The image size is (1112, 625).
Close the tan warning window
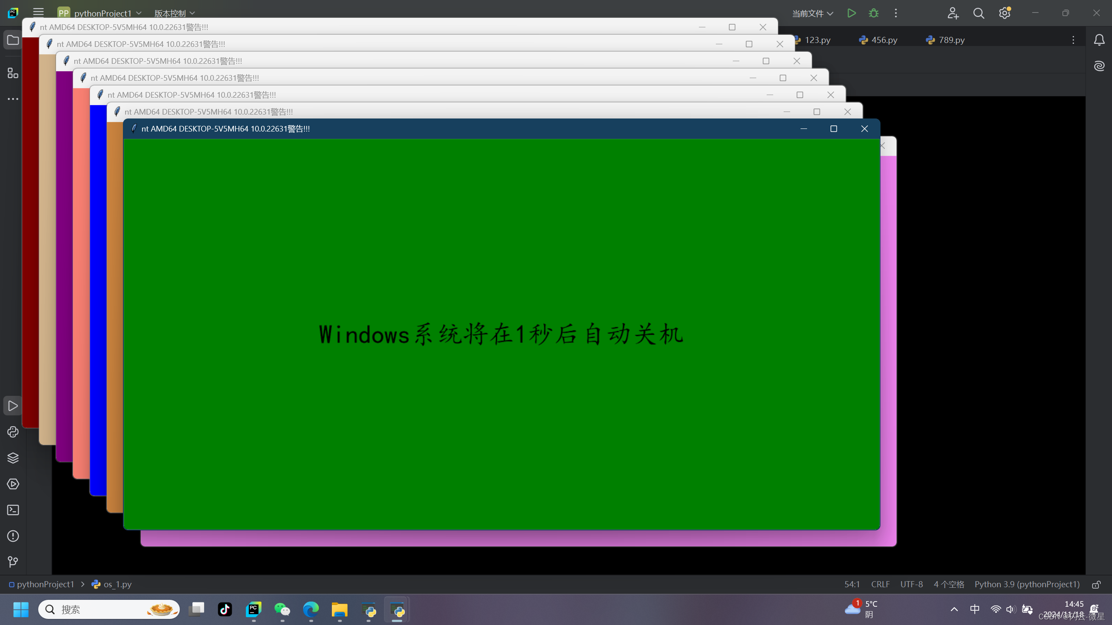tap(780, 44)
